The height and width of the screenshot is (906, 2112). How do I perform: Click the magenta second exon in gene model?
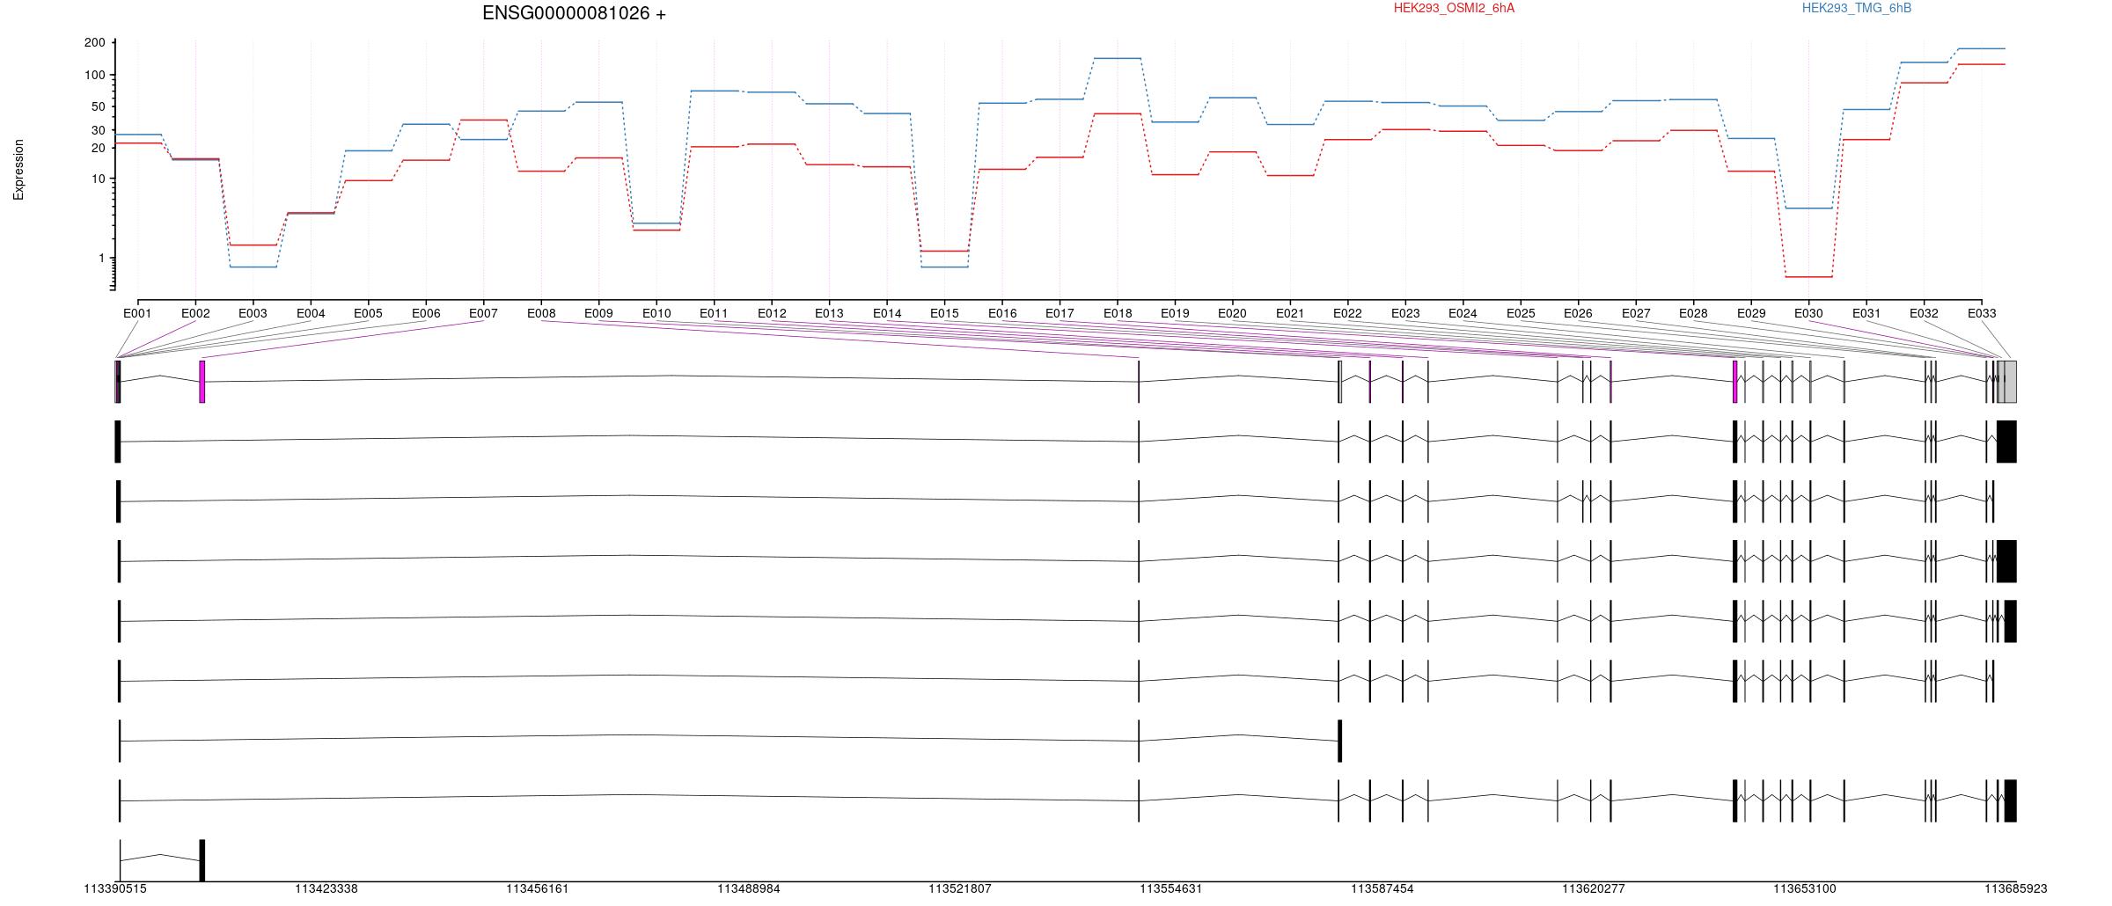(202, 382)
